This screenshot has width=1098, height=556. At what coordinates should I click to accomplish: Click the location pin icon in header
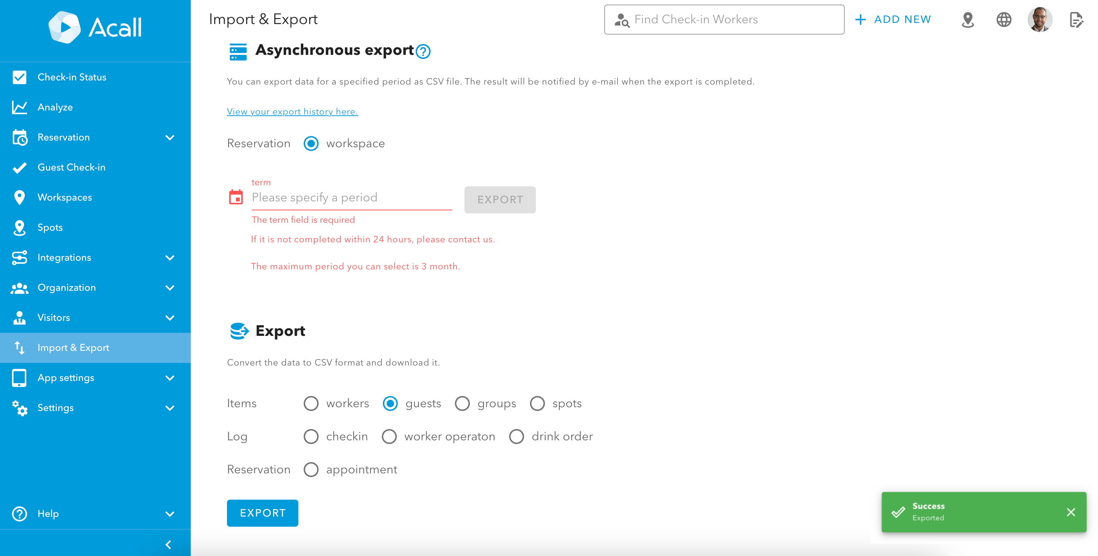pyautogui.click(x=968, y=20)
